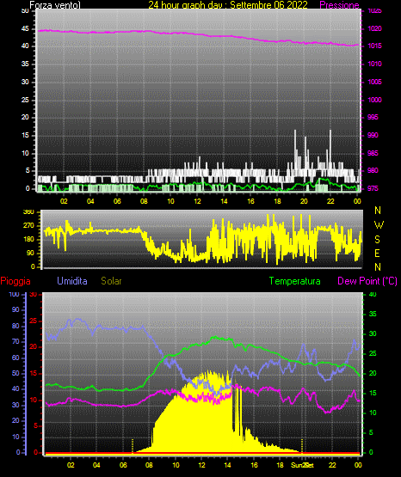Screen dimensions: 401x477
Task: Click the 100 value on humidity axis
Action: (15, 294)
